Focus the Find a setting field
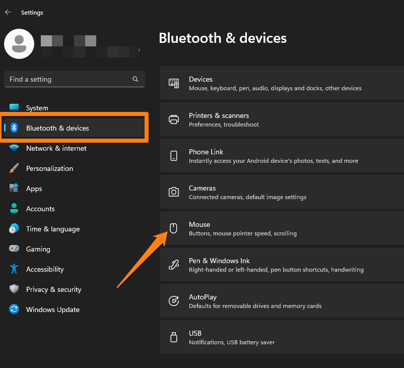Viewport: 404px width, 368px height. (75, 79)
